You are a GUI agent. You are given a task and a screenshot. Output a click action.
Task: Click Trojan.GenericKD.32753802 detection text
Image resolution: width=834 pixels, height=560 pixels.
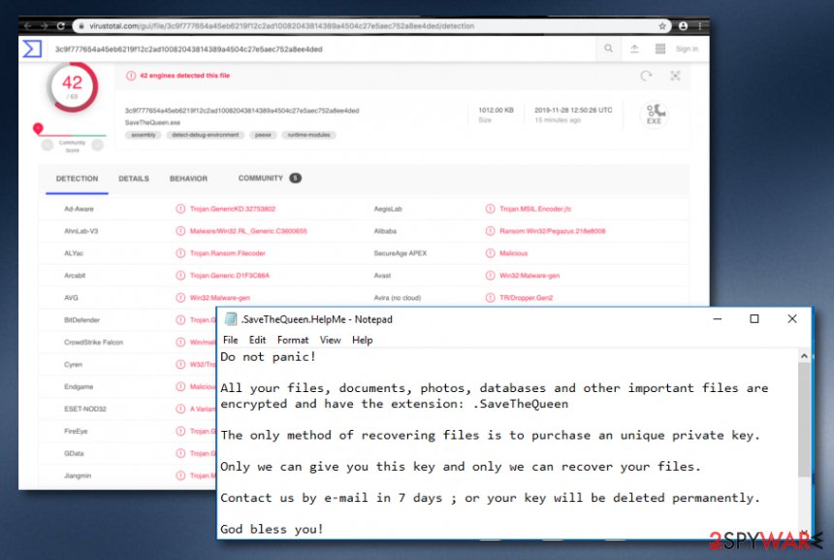tap(233, 209)
